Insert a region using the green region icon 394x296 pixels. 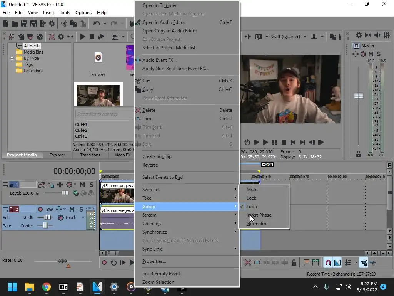316,262
